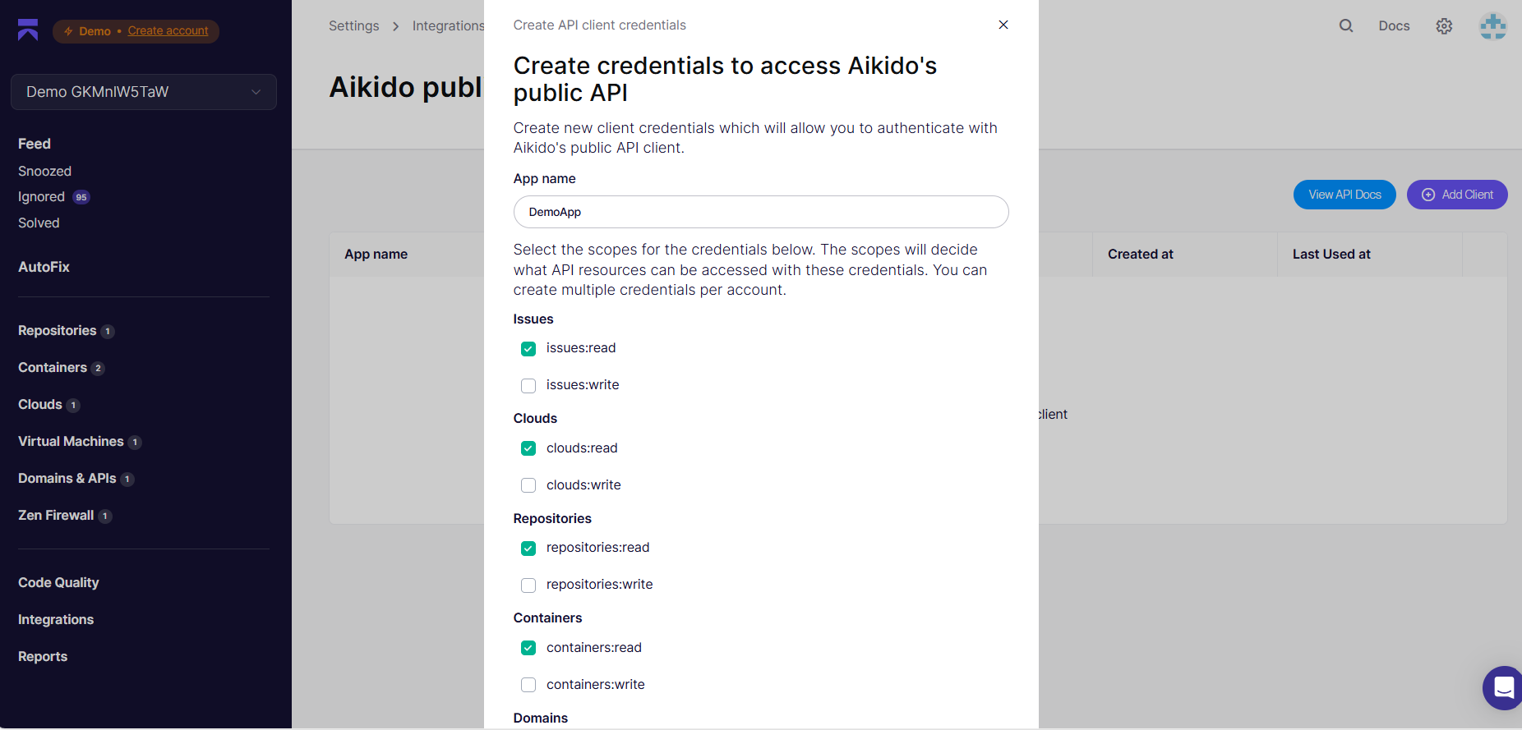Open Containers in the sidebar
The width and height of the screenshot is (1522, 730).
tap(52, 368)
